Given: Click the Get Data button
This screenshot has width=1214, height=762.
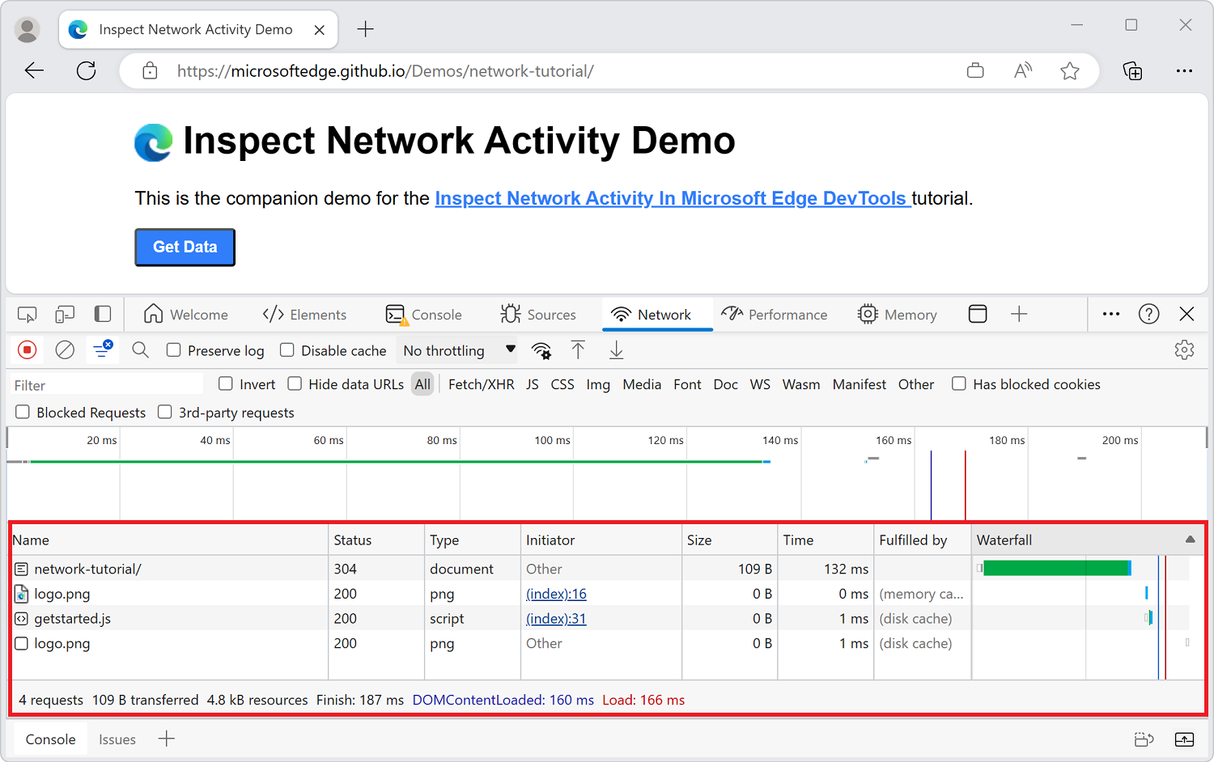Looking at the screenshot, I should pos(185,247).
